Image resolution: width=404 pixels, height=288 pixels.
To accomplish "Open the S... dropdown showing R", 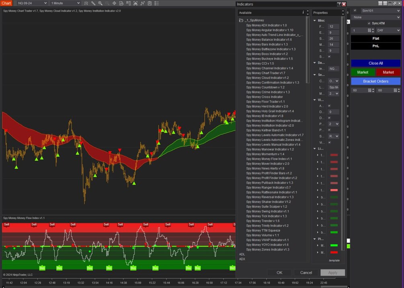I will 334,136.
